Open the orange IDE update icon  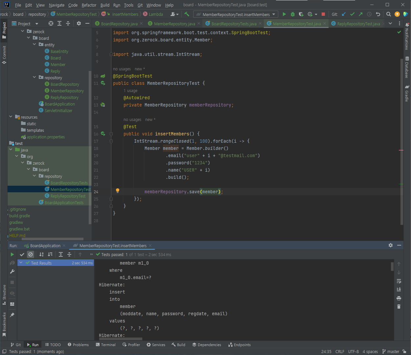(x=397, y=14)
